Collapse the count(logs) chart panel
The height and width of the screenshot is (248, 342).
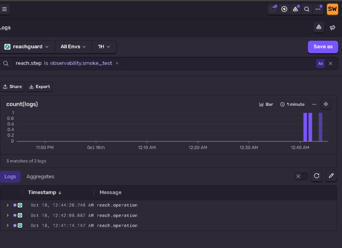click(x=326, y=104)
